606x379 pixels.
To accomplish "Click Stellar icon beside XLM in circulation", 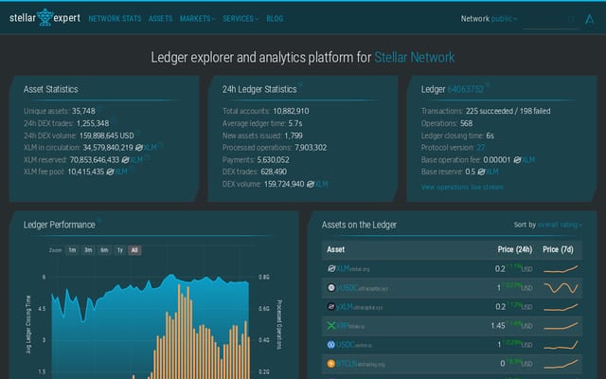I will (x=139, y=148).
